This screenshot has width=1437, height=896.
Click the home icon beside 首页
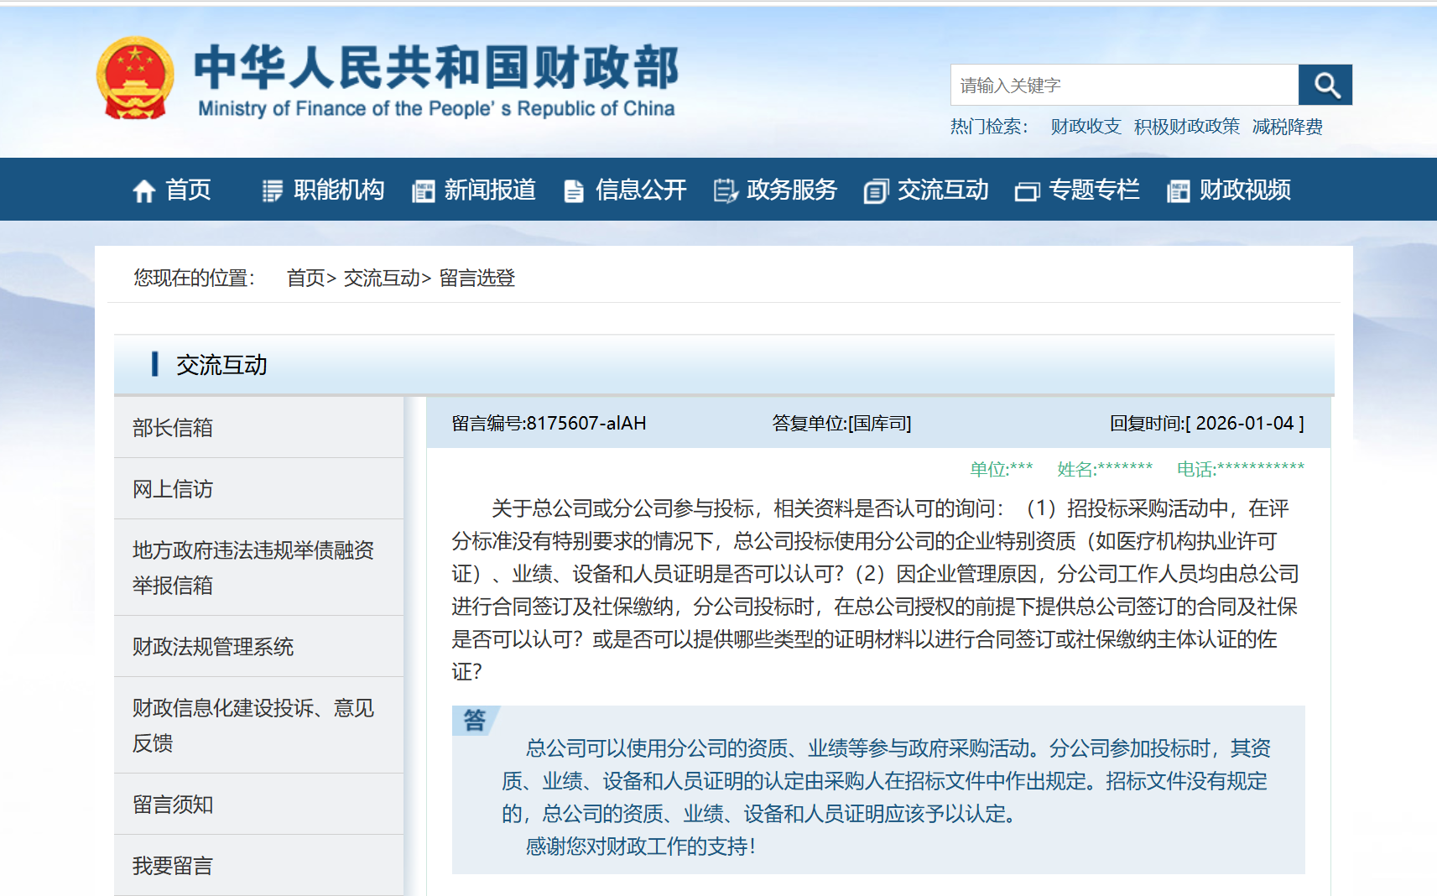tap(144, 191)
